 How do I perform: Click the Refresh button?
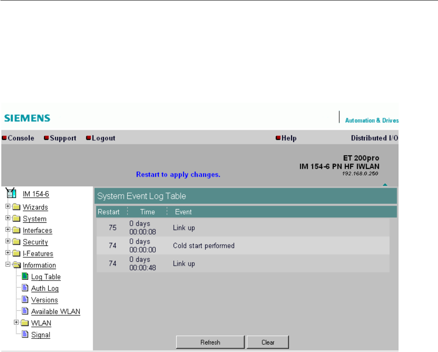tap(210, 342)
